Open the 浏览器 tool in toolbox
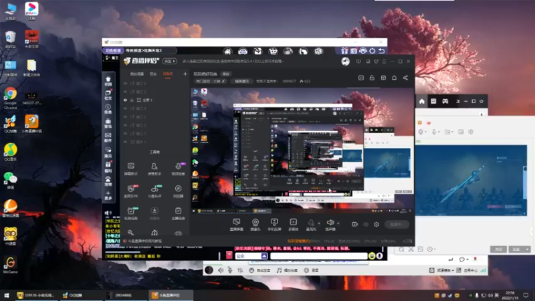The image size is (535, 301). click(178, 191)
